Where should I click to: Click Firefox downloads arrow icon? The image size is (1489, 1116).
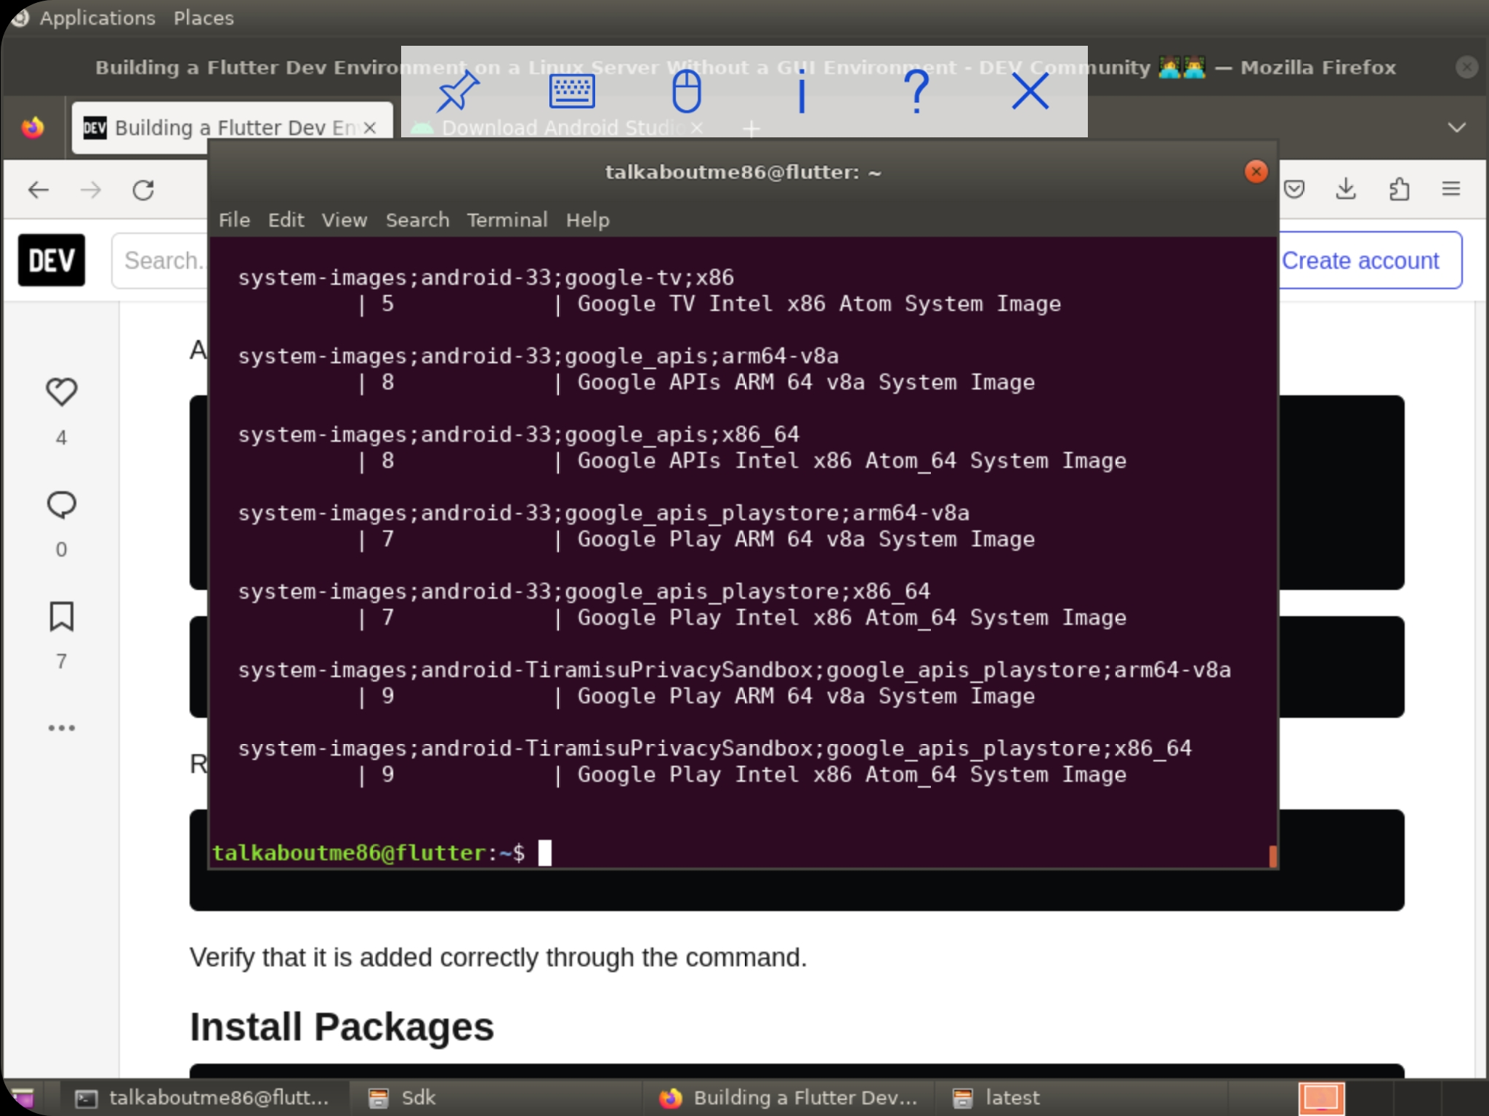pos(1346,190)
